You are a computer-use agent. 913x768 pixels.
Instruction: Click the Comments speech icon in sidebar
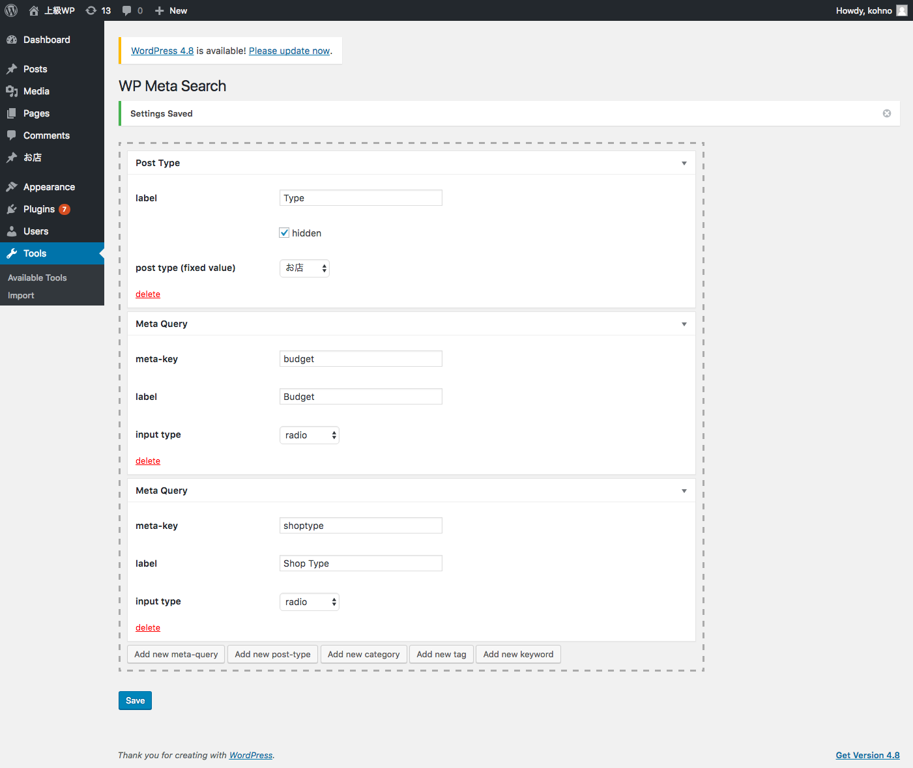coord(12,135)
